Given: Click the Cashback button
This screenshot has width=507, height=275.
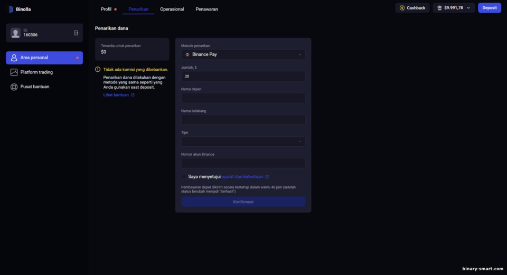Looking at the screenshot, I should tap(412, 8).
